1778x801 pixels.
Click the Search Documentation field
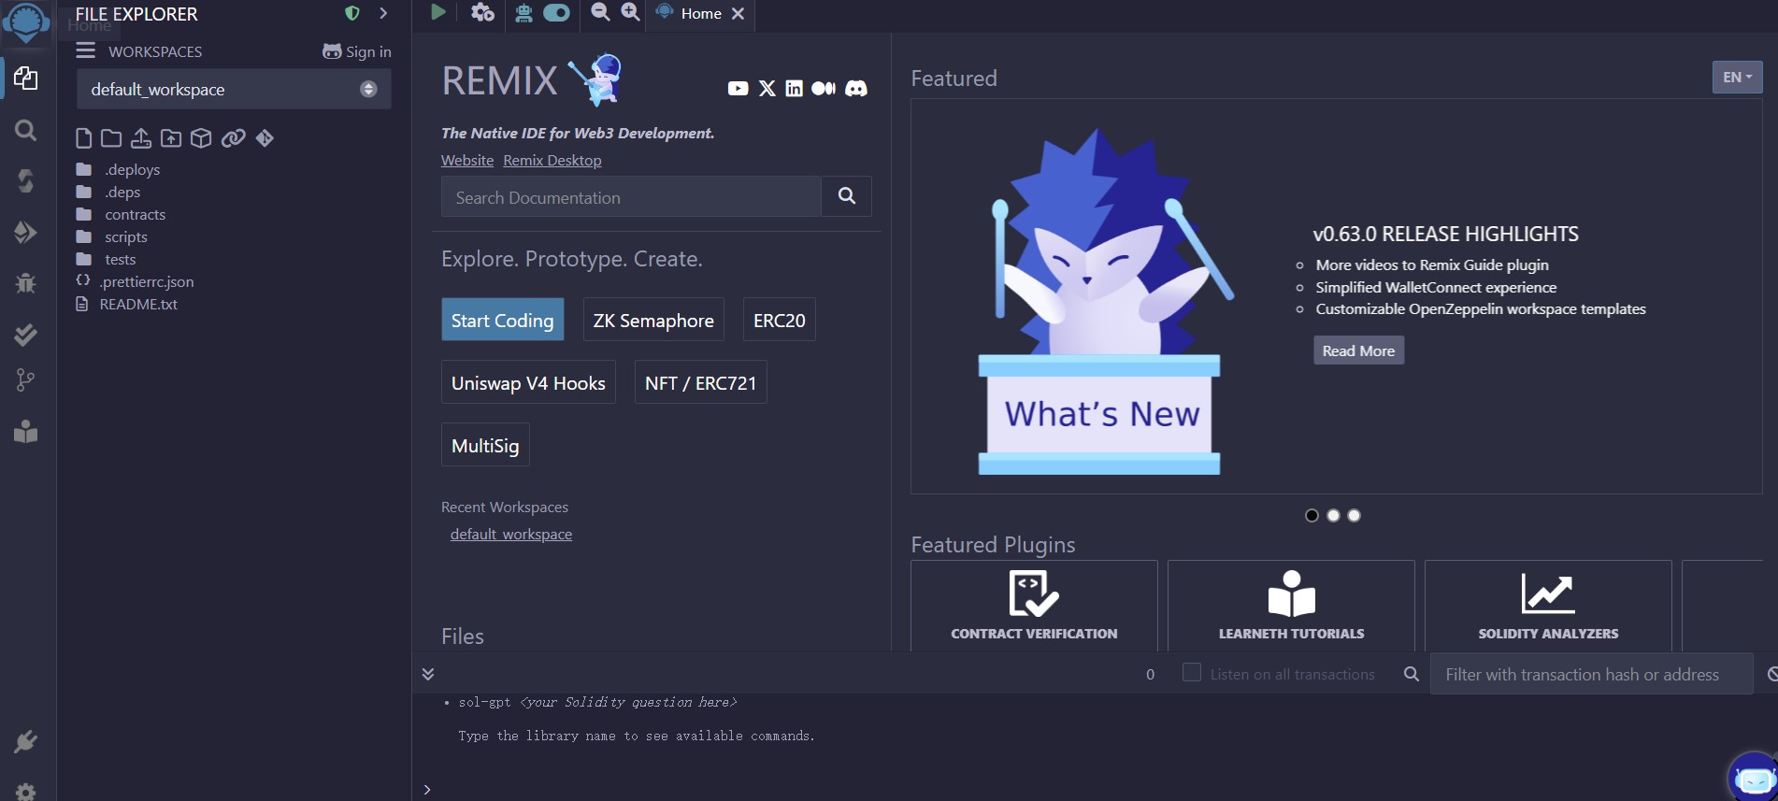631,197
